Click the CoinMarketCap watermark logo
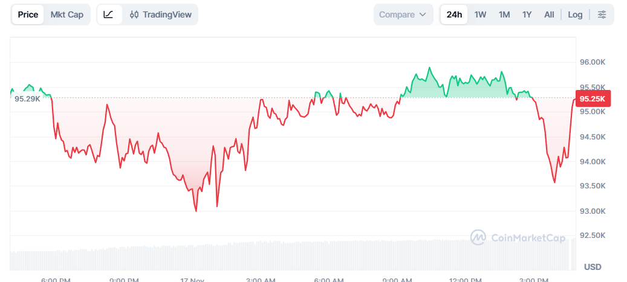This screenshot has width=627, height=282. 518,237
